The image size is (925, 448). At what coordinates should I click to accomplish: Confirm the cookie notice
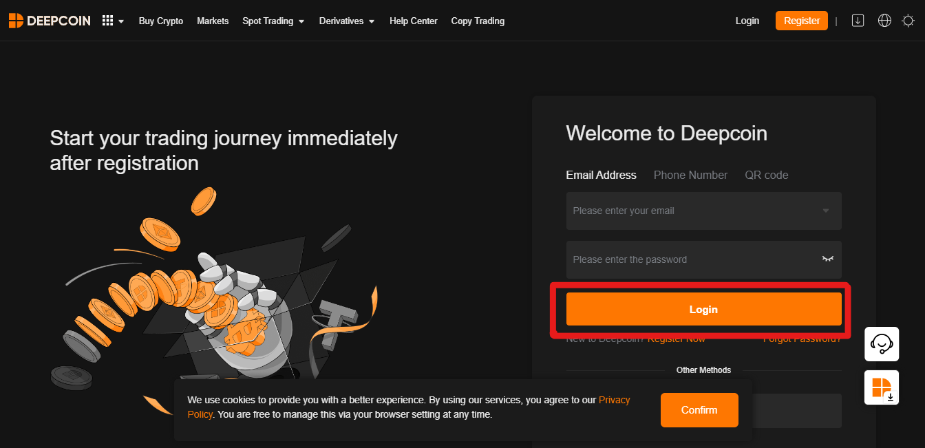[x=699, y=409]
